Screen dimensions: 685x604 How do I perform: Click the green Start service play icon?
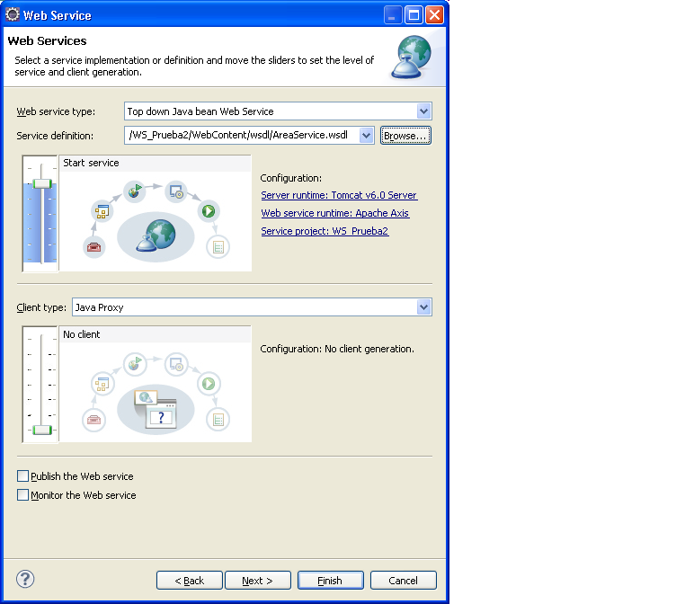tap(209, 211)
